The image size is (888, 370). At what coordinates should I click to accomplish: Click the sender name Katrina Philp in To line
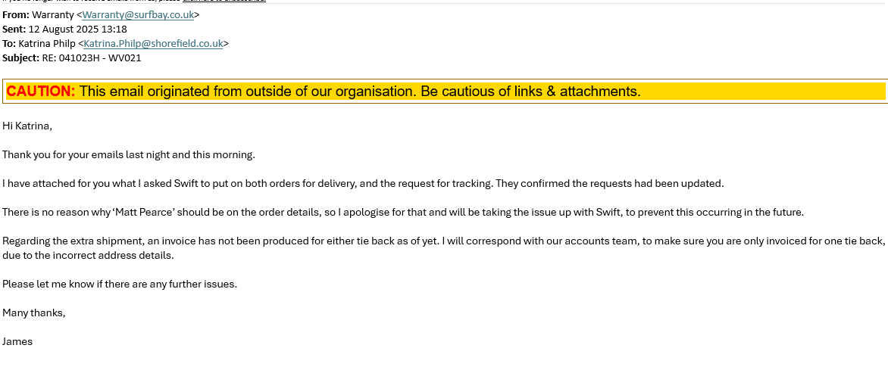tap(46, 44)
